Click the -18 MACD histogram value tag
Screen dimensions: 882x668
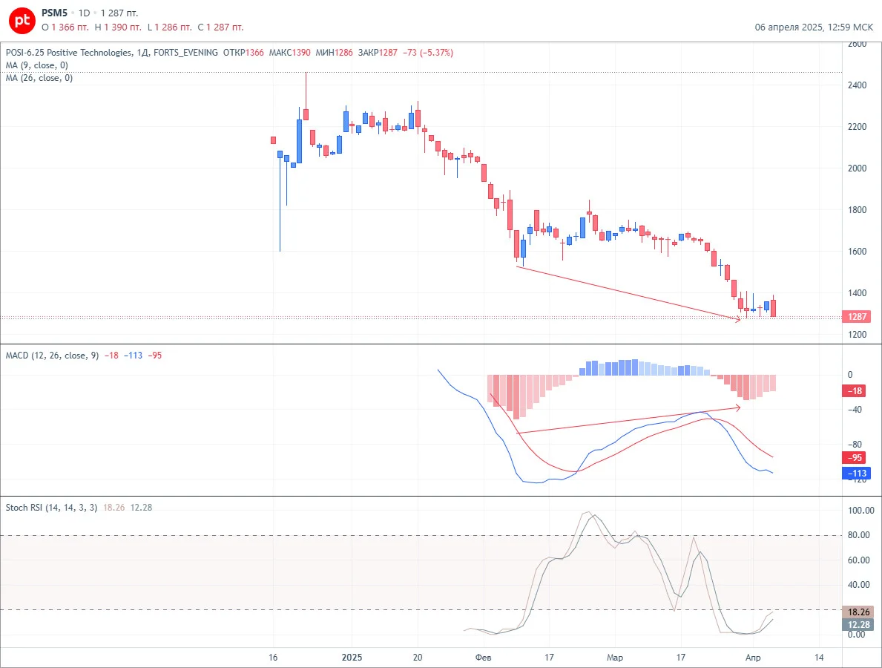tap(854, 391)
